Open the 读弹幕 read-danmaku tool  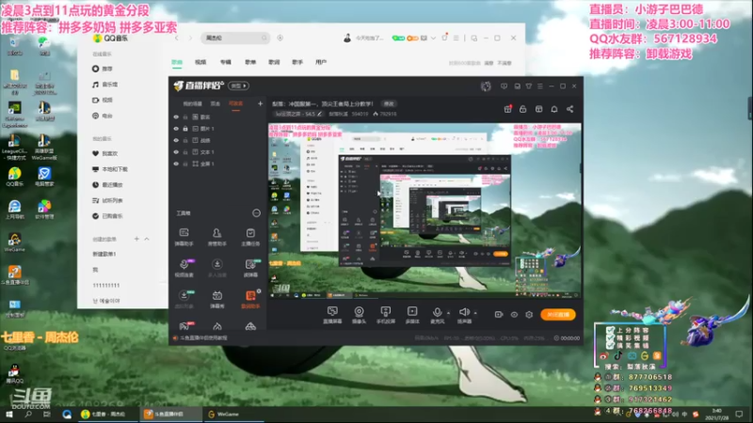click(250, 268)
